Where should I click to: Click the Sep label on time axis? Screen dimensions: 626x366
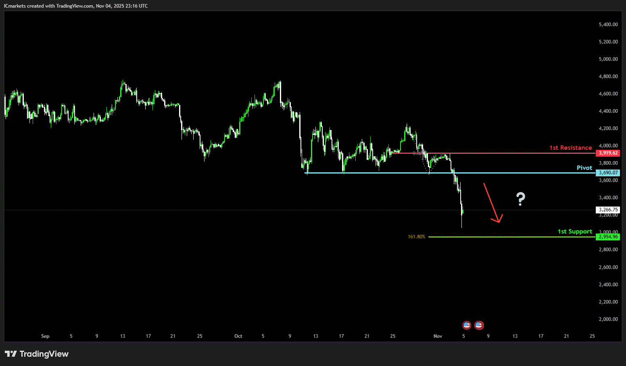[x=45, y=336]
